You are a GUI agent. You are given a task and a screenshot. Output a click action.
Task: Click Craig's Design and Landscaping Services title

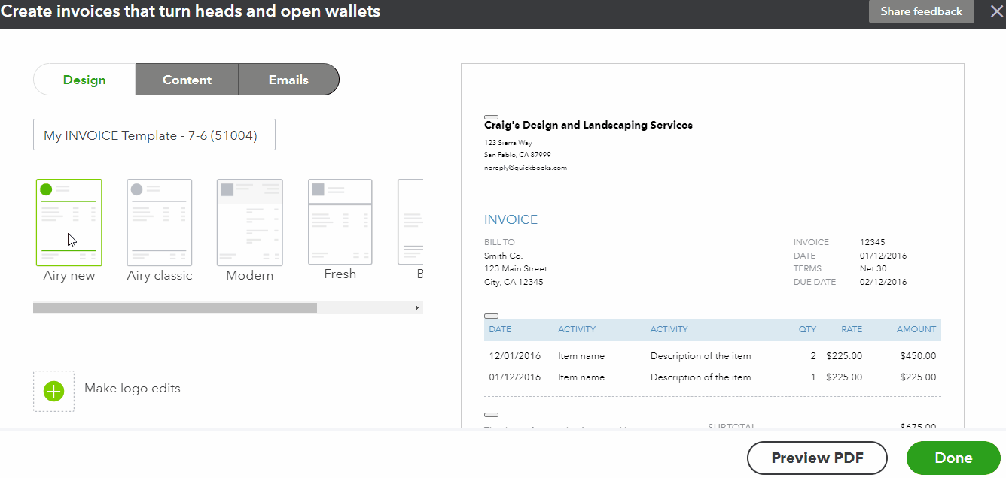tap(588, 125)
